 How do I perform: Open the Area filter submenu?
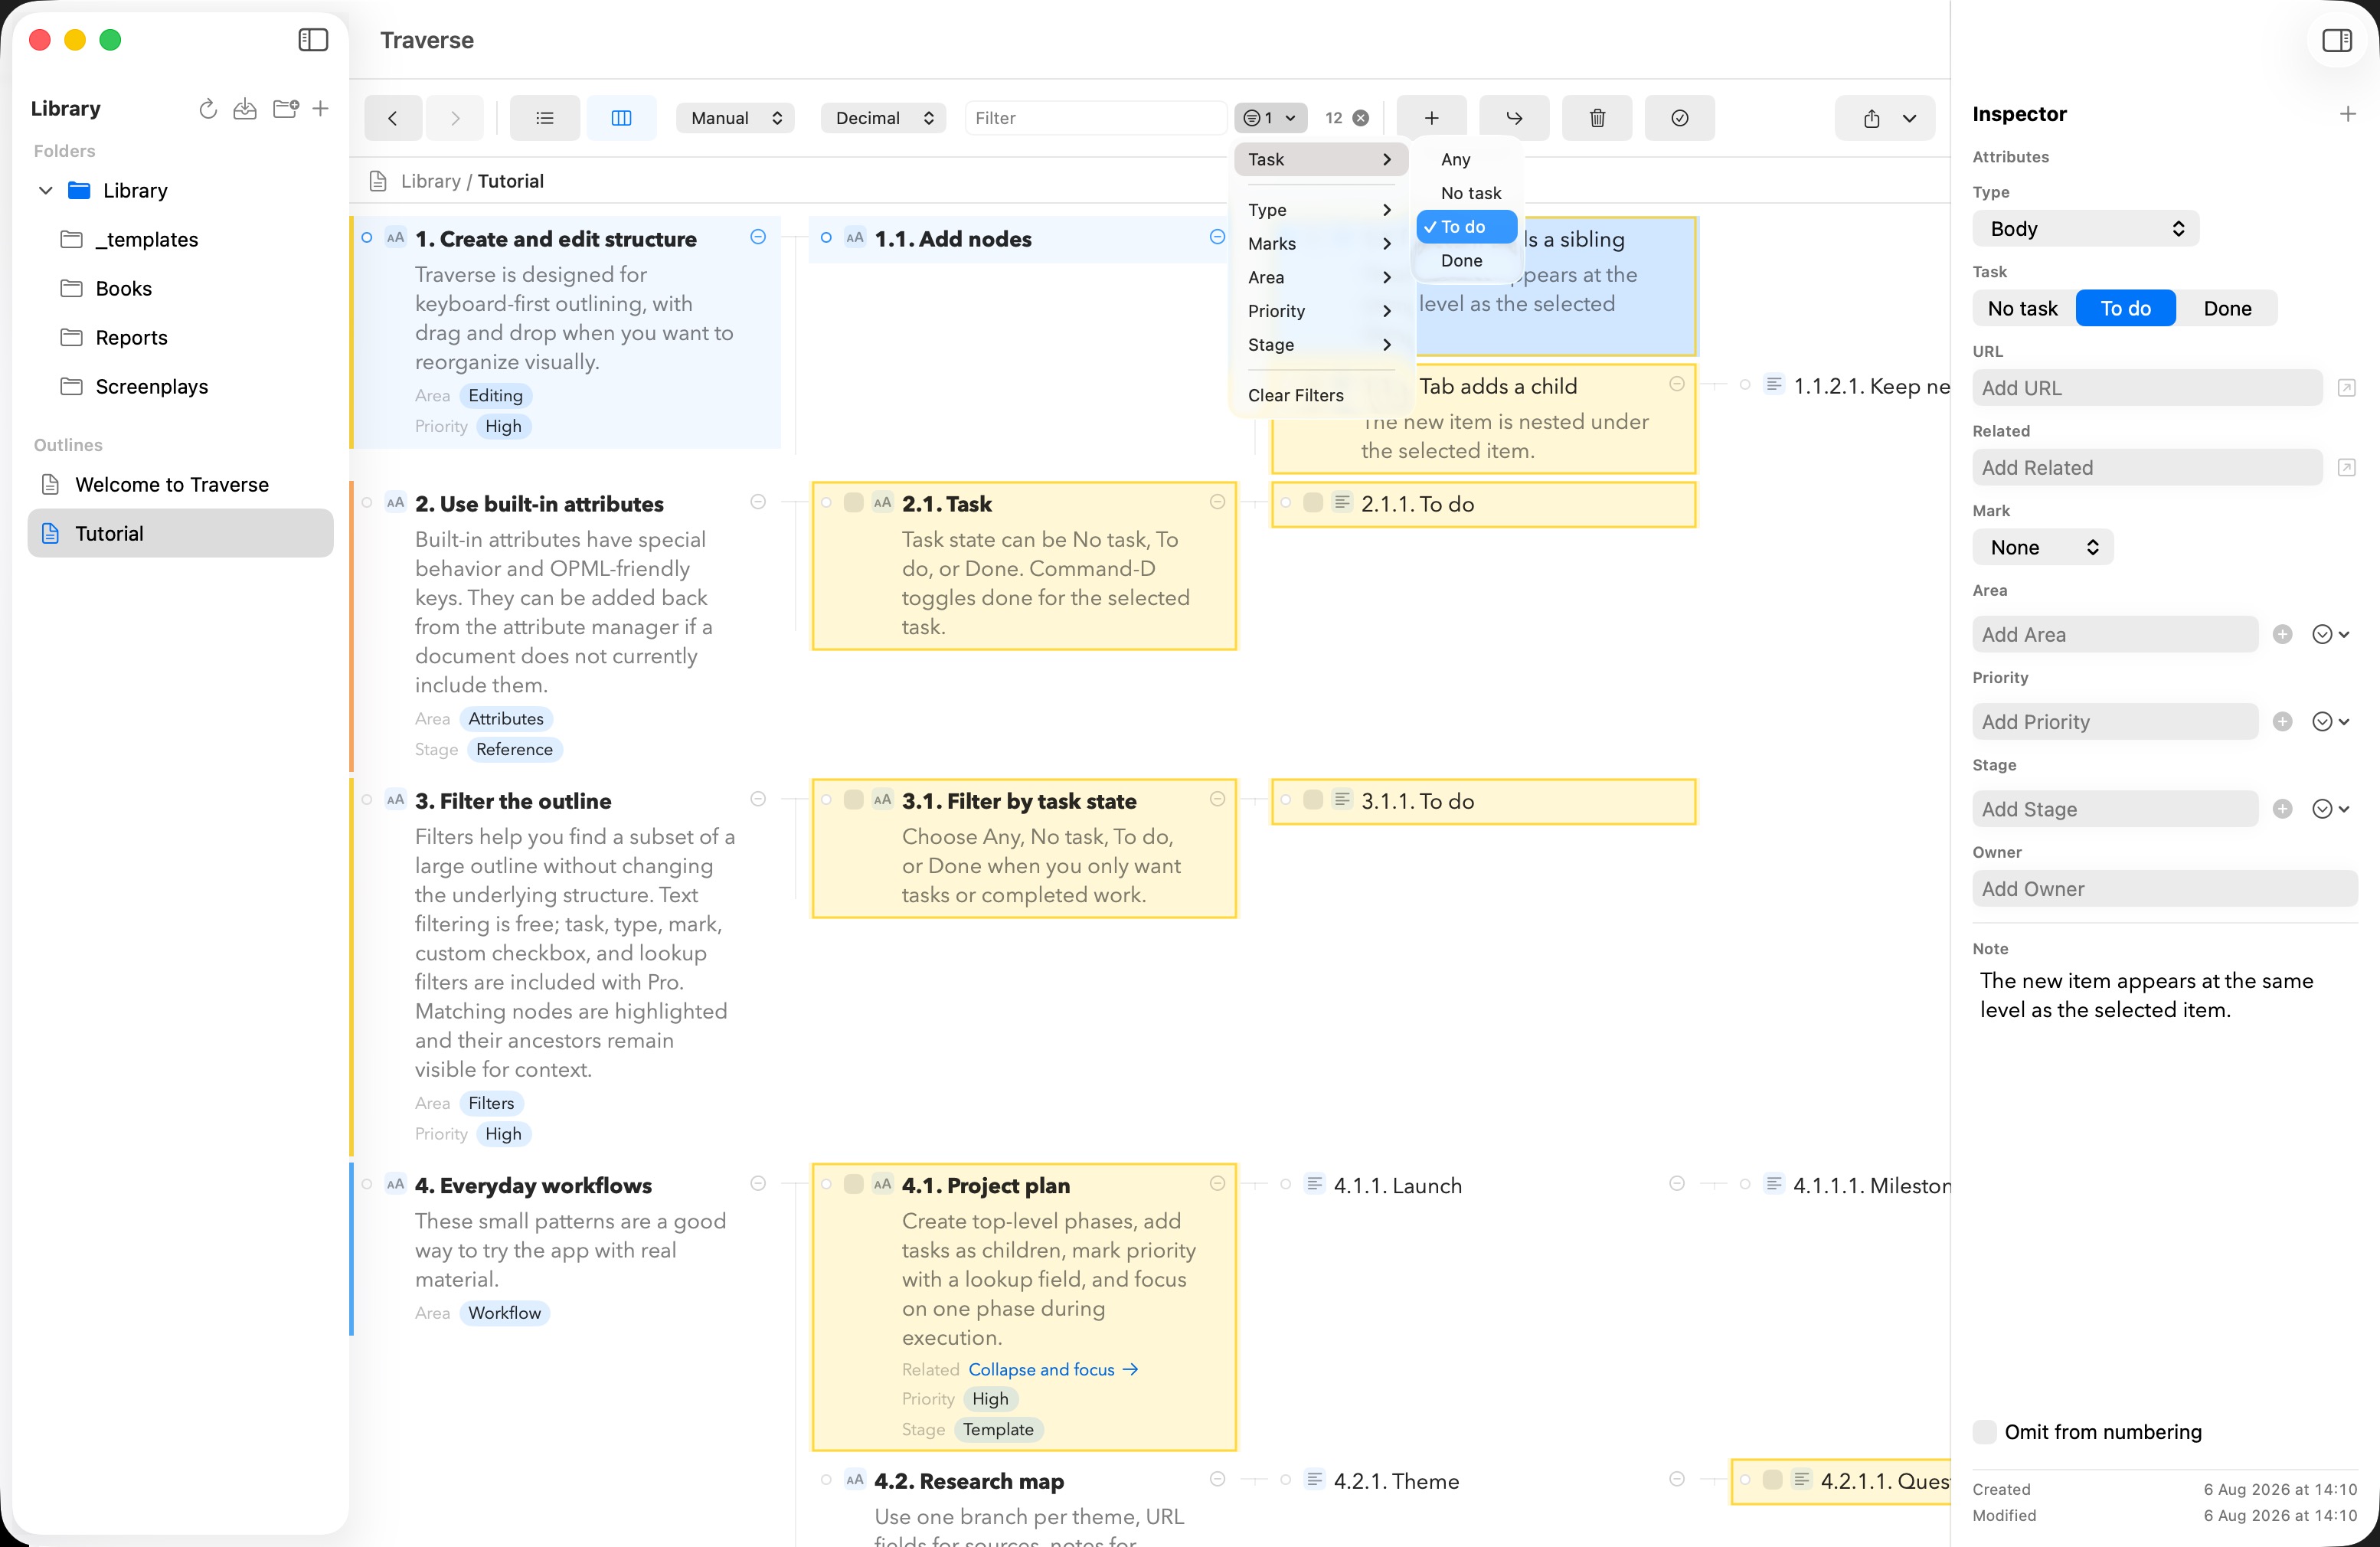click(1320, 277)
